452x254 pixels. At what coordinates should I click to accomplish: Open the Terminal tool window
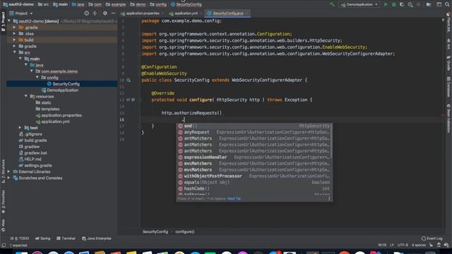[x=66, y=238]
